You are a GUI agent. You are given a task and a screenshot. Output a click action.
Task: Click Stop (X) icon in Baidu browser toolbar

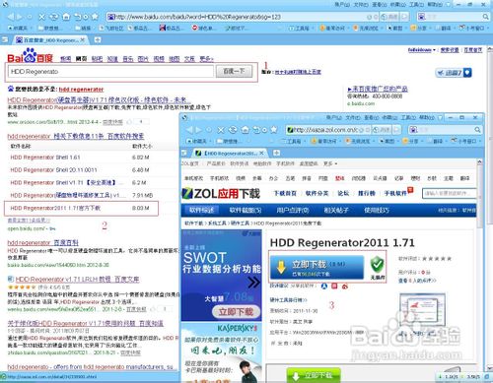[x=41, y=17]
